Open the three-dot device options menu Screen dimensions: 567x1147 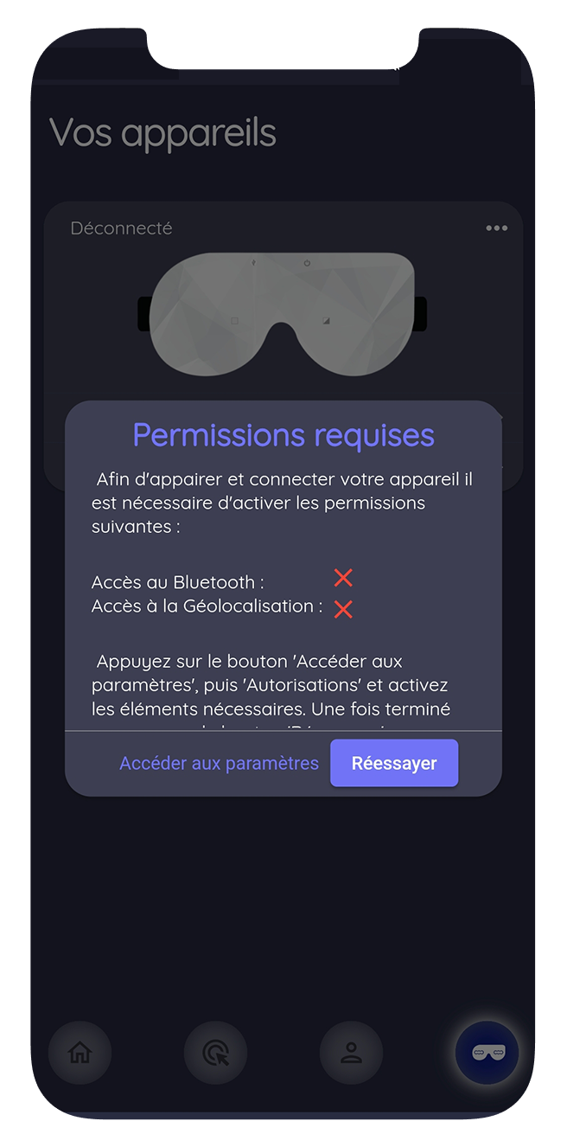click(496, 228)
